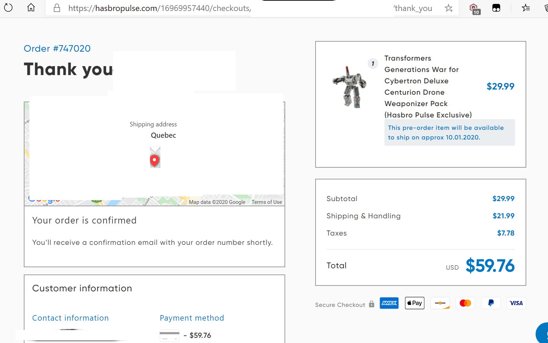Click the red map location pin

click(155, 160)
